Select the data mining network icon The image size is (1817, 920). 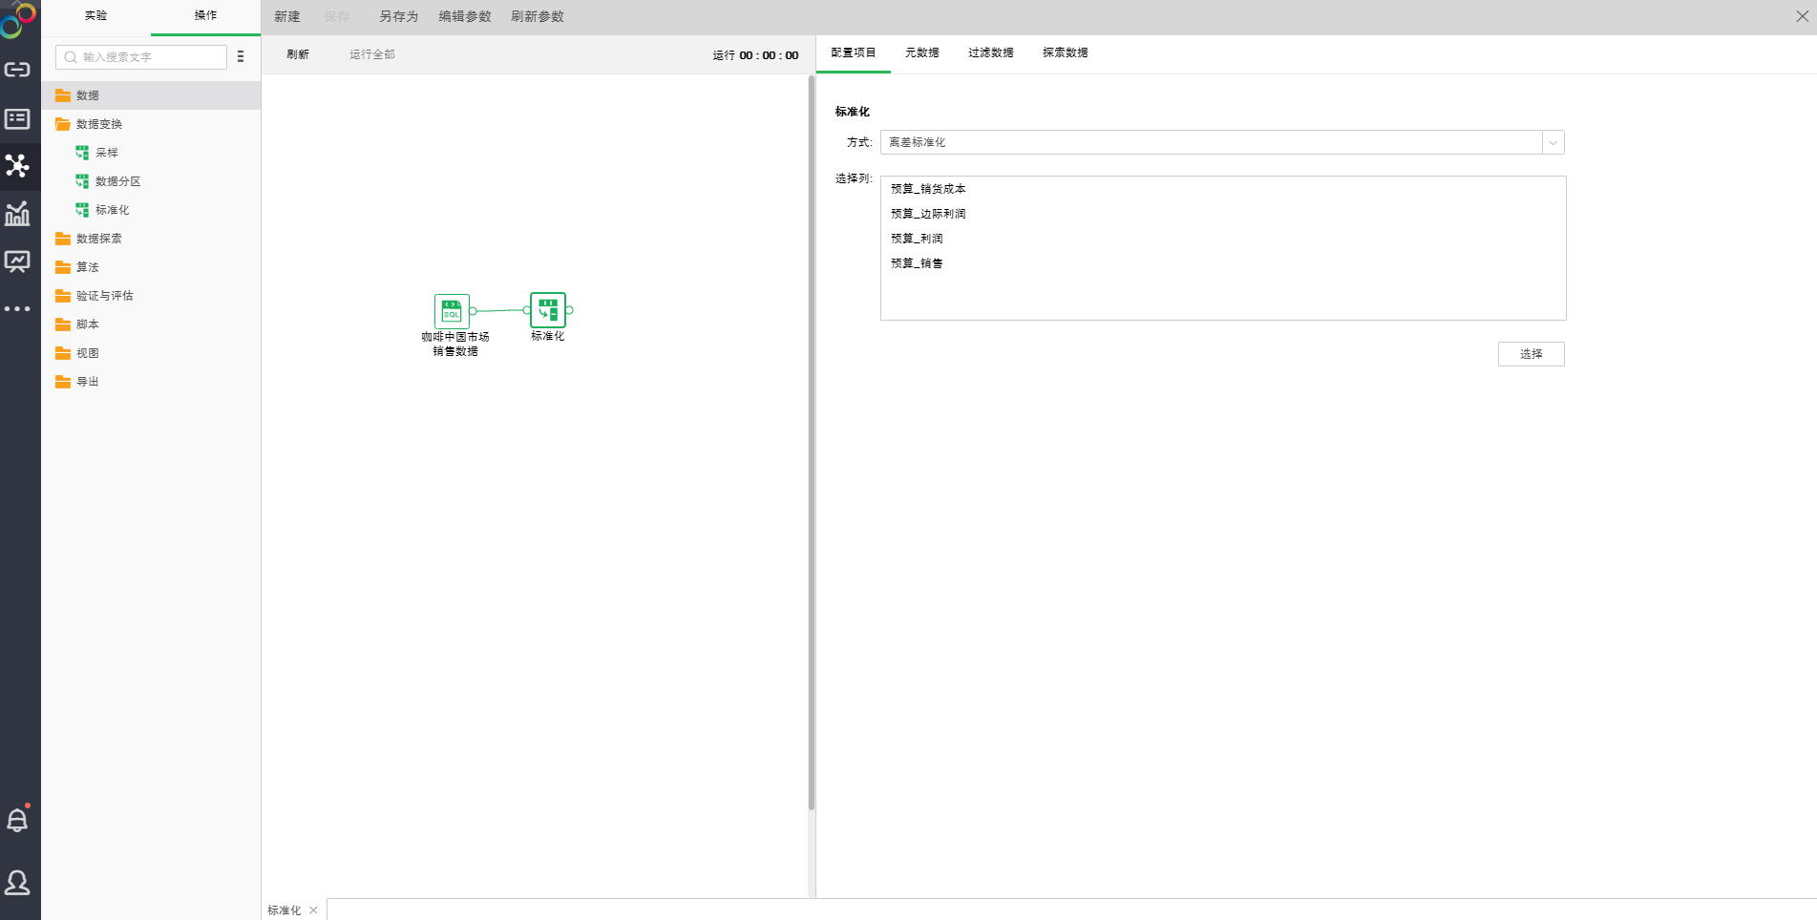(17, 166)
